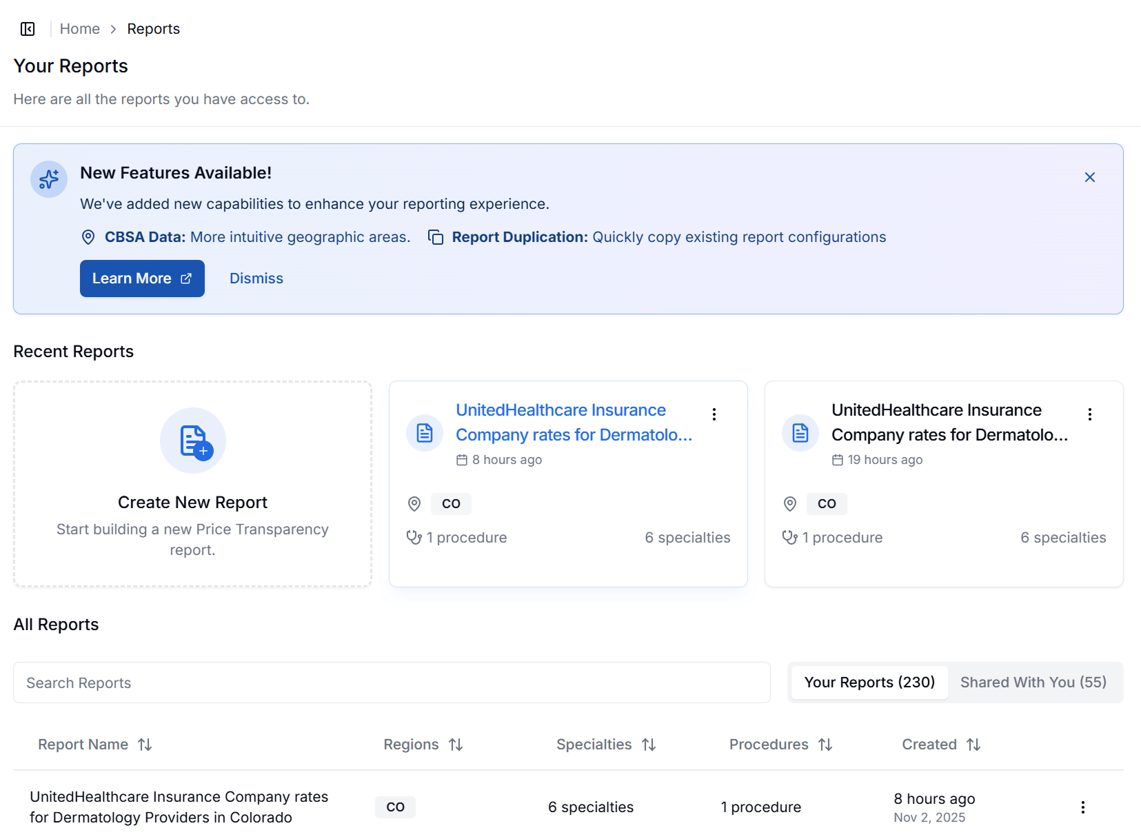Click stethoscope icon on 8 hours ago card

pos(414,538)
